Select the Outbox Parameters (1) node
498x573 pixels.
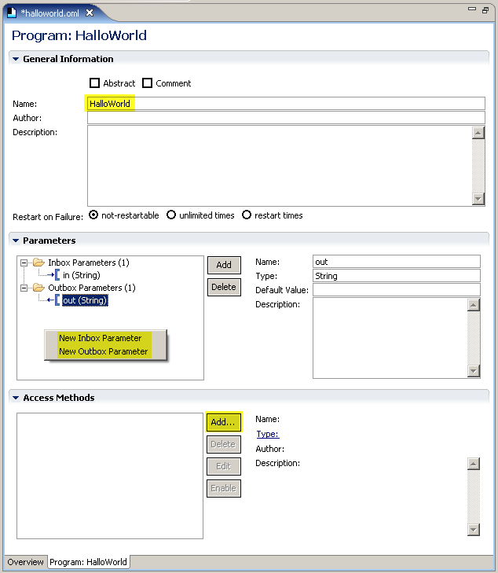tap(92, 288)
